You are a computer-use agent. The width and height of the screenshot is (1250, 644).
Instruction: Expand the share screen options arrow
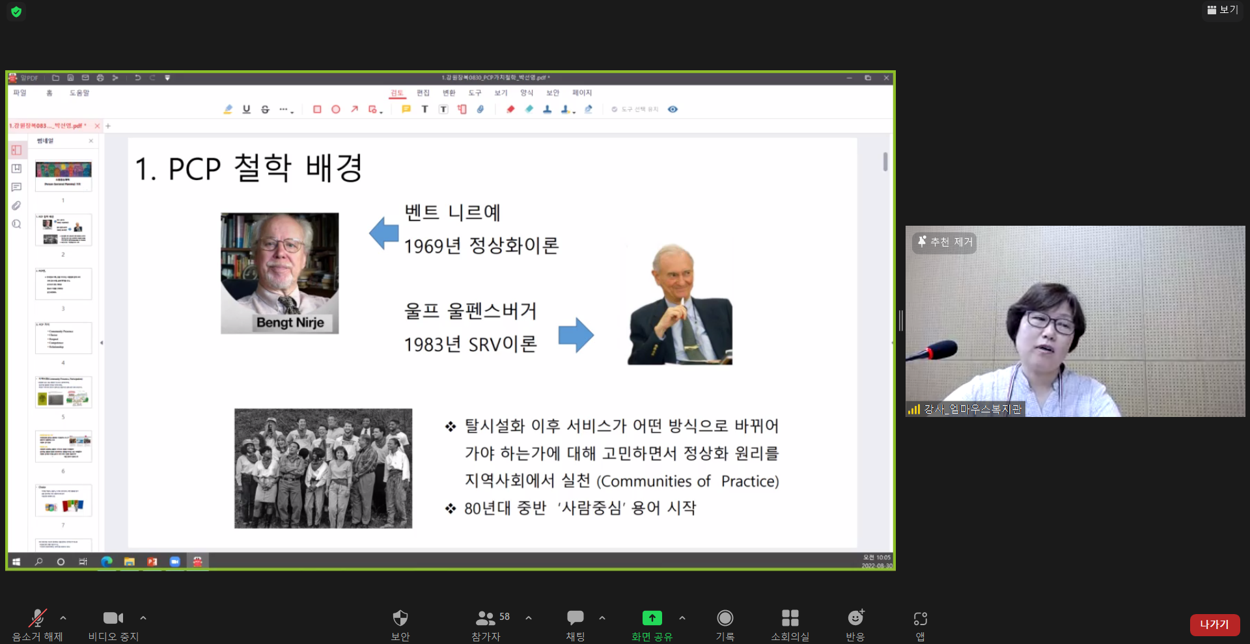point(682,618)
